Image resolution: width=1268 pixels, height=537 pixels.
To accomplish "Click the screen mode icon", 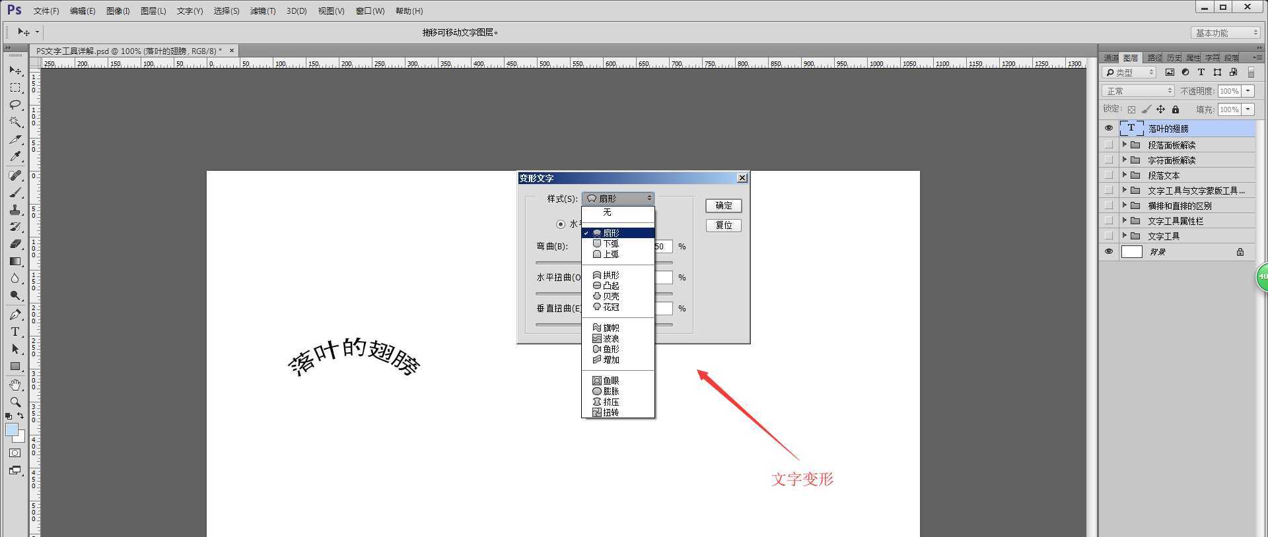I will 15,470.
